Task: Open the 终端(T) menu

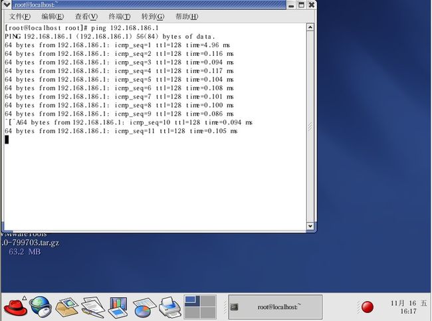Action: [120, 17]
